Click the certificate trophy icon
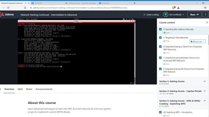 pos(166,14)
